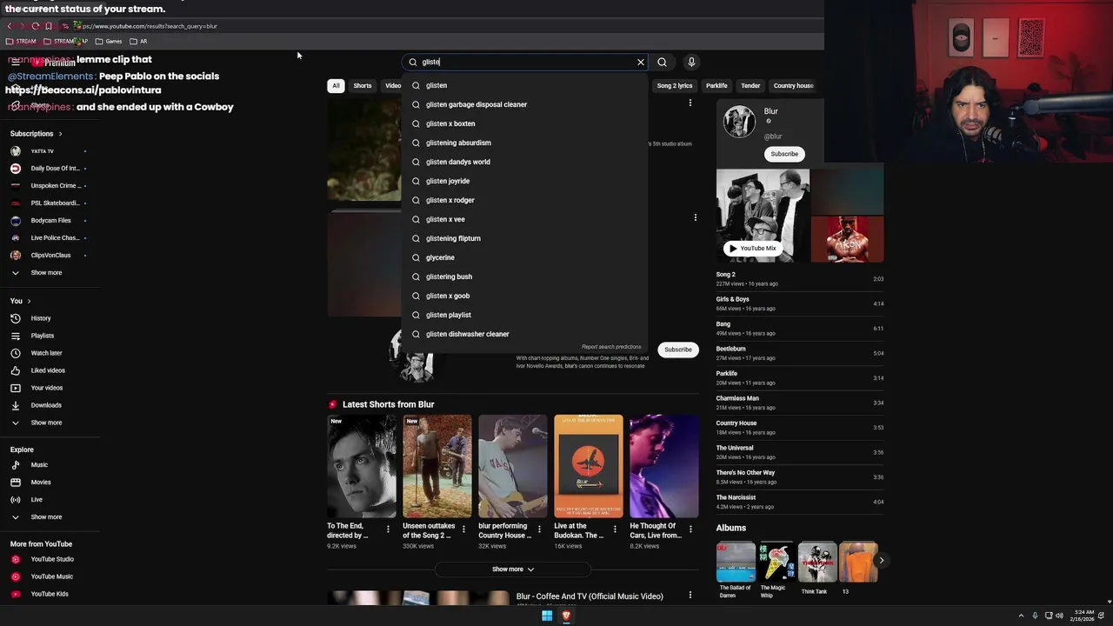Viewport: 1113px width, 626px height.
Task: Click the Windows Start button
Action: (x=547, y=616)
